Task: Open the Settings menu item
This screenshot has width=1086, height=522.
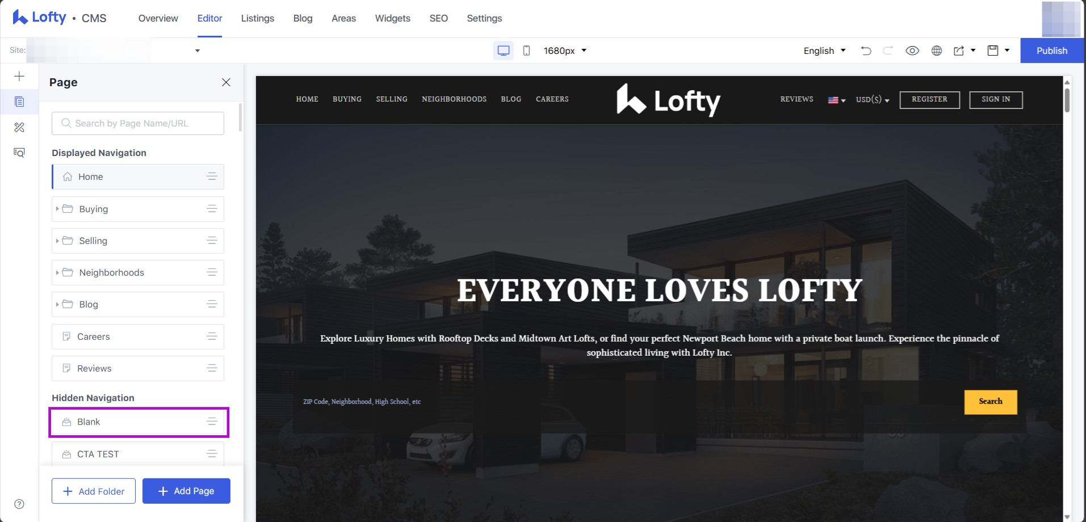Action: (484, 18)
